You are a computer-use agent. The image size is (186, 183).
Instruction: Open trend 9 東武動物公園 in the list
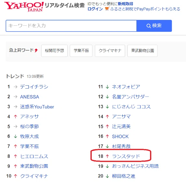pos(34,166)
